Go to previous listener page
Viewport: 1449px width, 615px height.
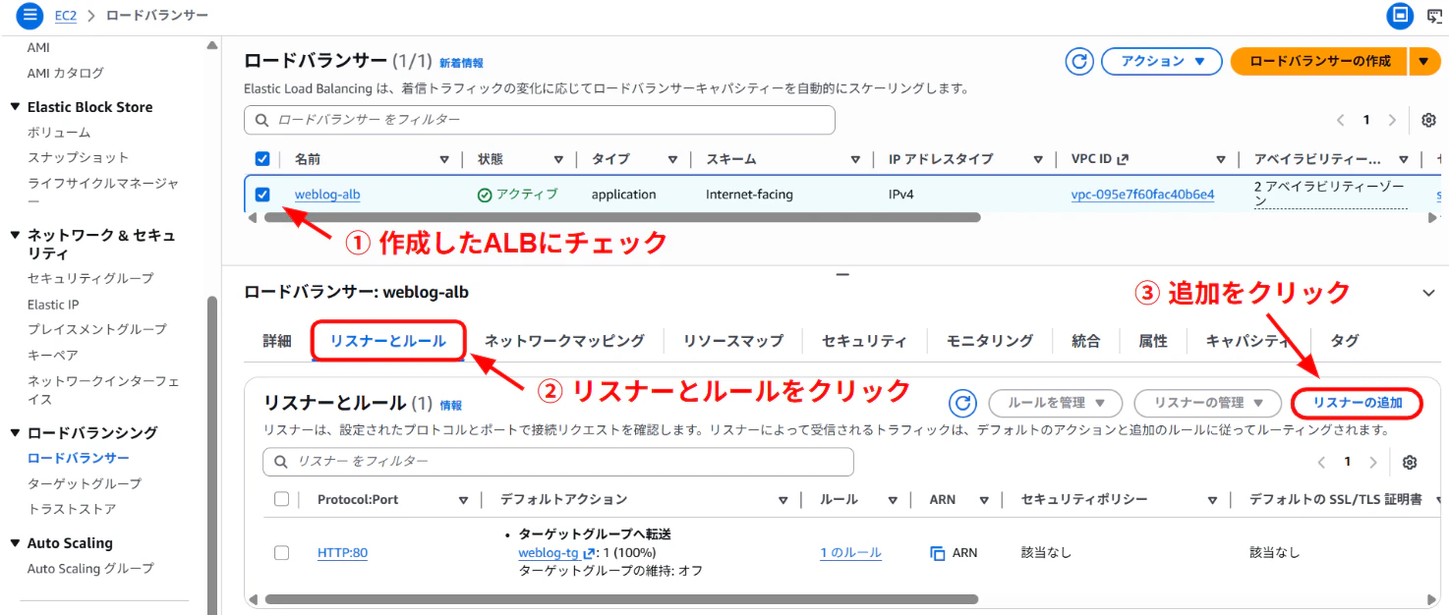point(1322,462)
